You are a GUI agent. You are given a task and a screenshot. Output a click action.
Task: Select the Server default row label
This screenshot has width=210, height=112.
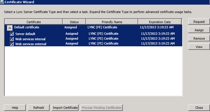coord(25,34)
